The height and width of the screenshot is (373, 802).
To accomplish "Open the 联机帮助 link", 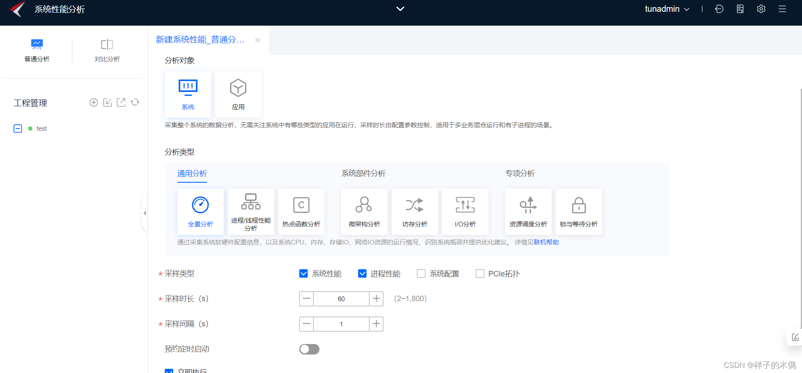I will 546,242.
